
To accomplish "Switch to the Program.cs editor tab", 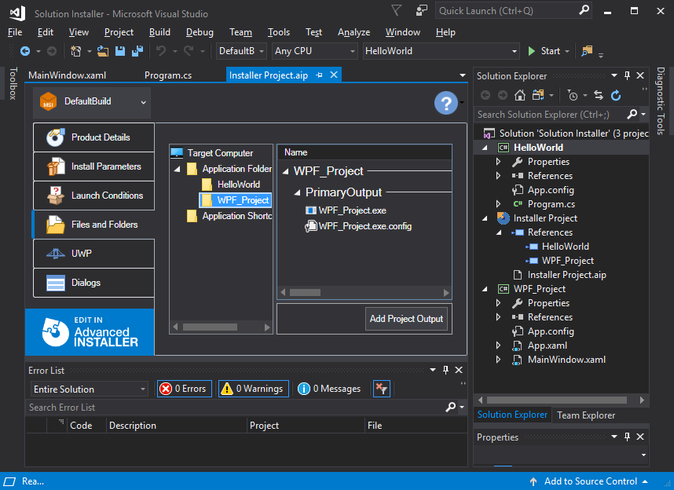I will (168, 75).
